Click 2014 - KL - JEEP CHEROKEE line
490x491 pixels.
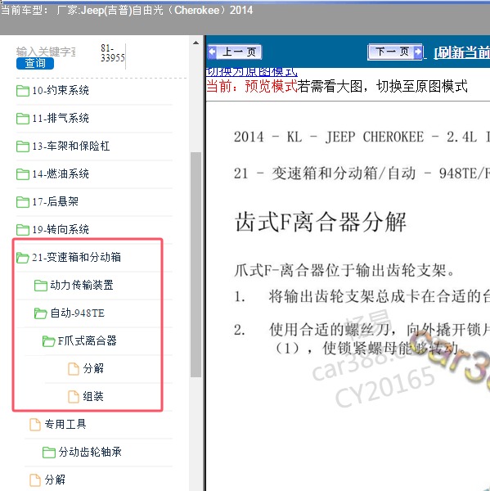(362, 137)
